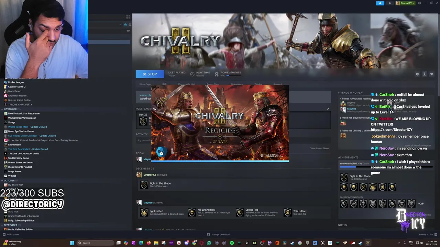The width and height of the screenshot is (440, 247).
Task: Click the Bully: Scholarship Edition icon
Action: tap(5, 221)
